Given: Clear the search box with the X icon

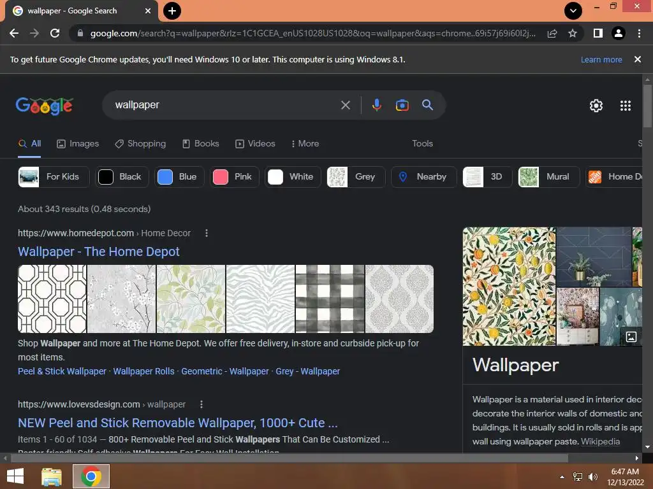Looking at the screenshot, I should 345,105.
